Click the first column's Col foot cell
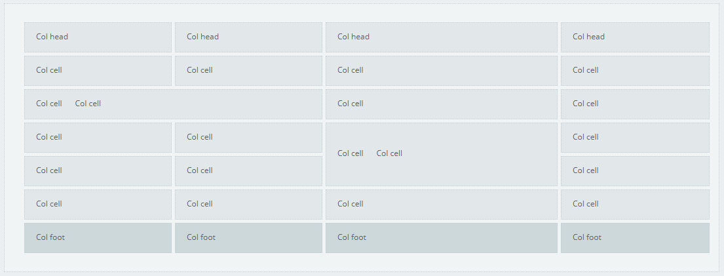This screenshot has width=724, height=276. pyautogui.click(x=98, y=238)
